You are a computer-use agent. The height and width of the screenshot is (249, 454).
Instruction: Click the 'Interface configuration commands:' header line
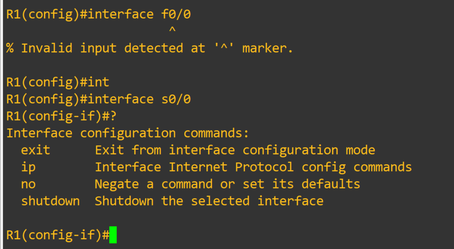tap(128, 133)
